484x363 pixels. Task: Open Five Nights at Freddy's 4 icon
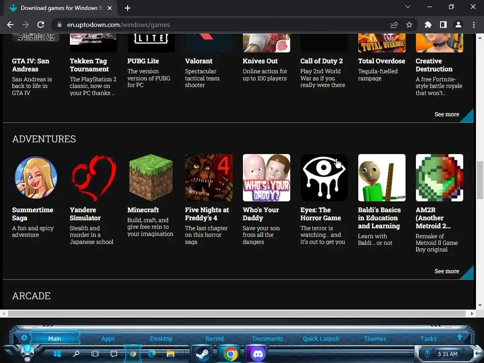[208, 178]
